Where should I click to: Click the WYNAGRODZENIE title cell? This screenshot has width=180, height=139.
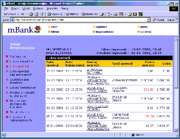pos(125,80)
